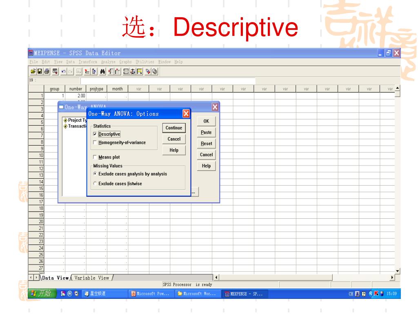The image size is (418, 314).
Task: Click Help in the Options dialog
Action: (174, 150)
